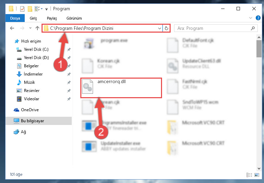Expand the address bar history dropdown
The width and height of the screenshot is (264, 183).
(159, 28)
